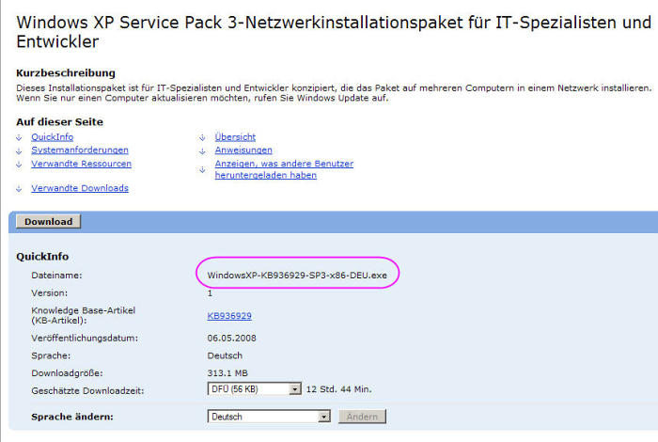The width and height of the screenshot is (658, 442).
Task: Open the QuickInfo anchor link
Action: pyautogui.click(x=52, y=137)
